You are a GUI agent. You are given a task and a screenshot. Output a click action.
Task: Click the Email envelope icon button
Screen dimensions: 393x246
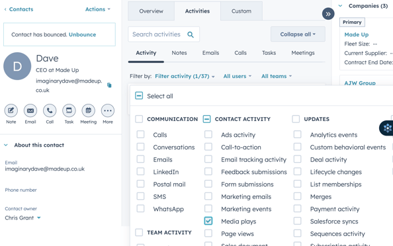(x=30, y=110)
